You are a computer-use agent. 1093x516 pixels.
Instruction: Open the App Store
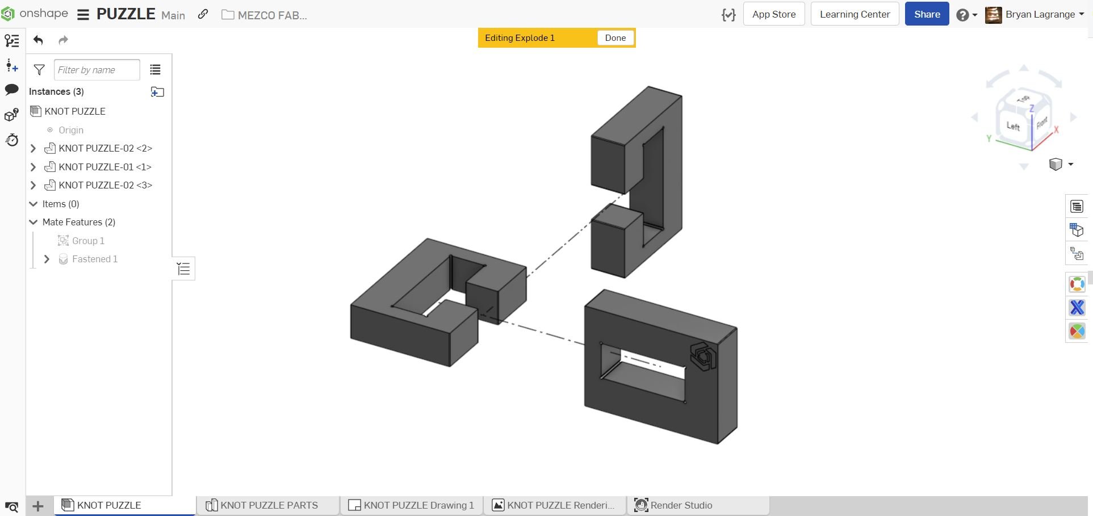(x=774, y=14)
